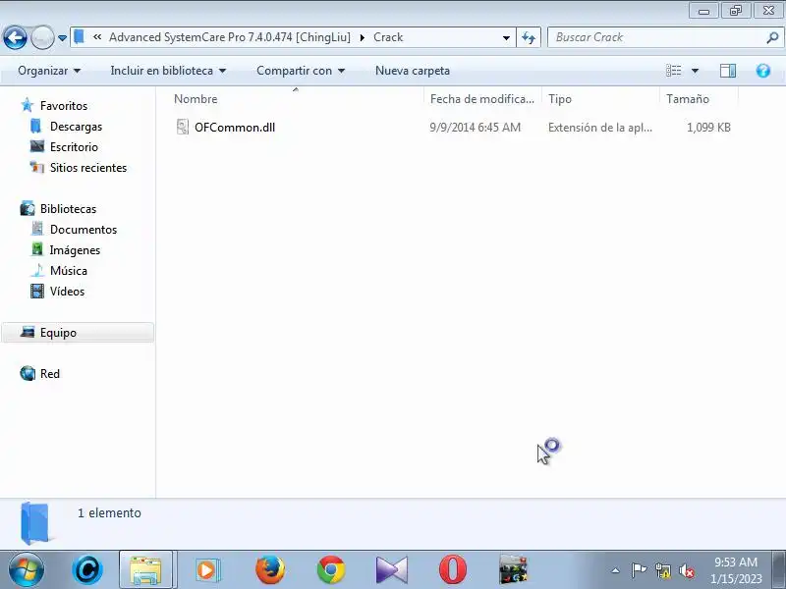Select Red in the navigation pane

point(50,374)
